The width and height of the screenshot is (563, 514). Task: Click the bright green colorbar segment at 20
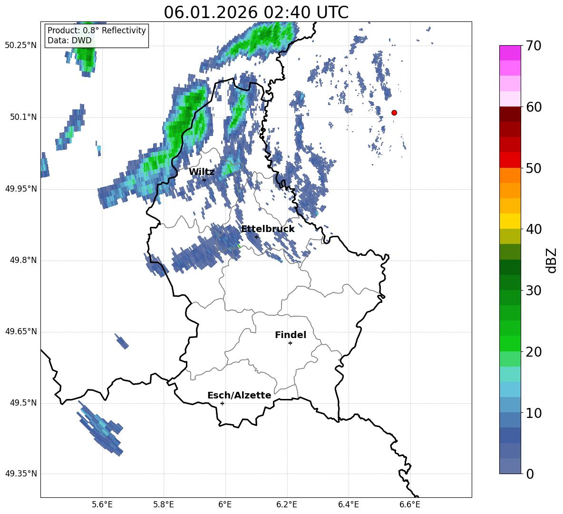click(510, 343)
